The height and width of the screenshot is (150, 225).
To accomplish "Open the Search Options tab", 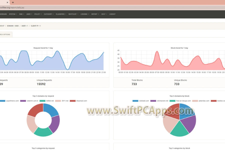I will pyautogui.click(x=5, y=34).
